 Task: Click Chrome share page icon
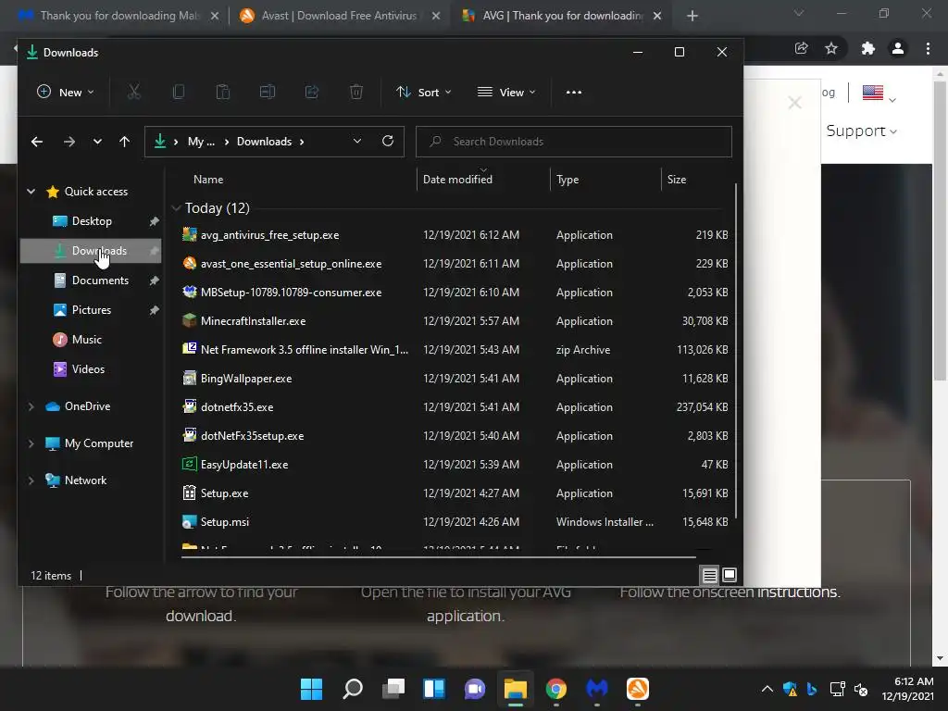802,48
